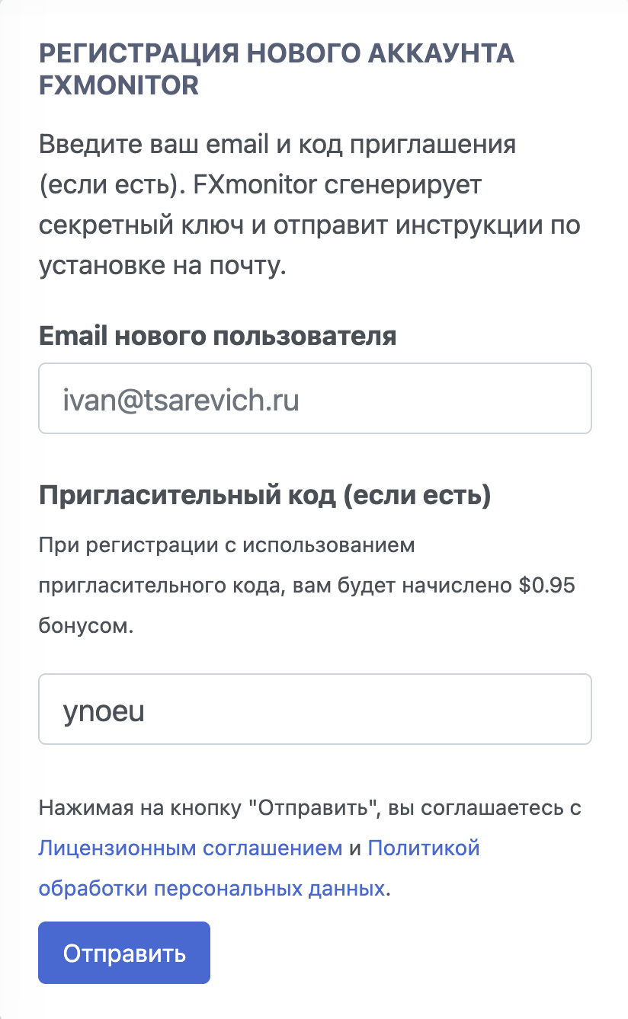
Task: Click the word FXMONITOR in the title
Action: 119,85
